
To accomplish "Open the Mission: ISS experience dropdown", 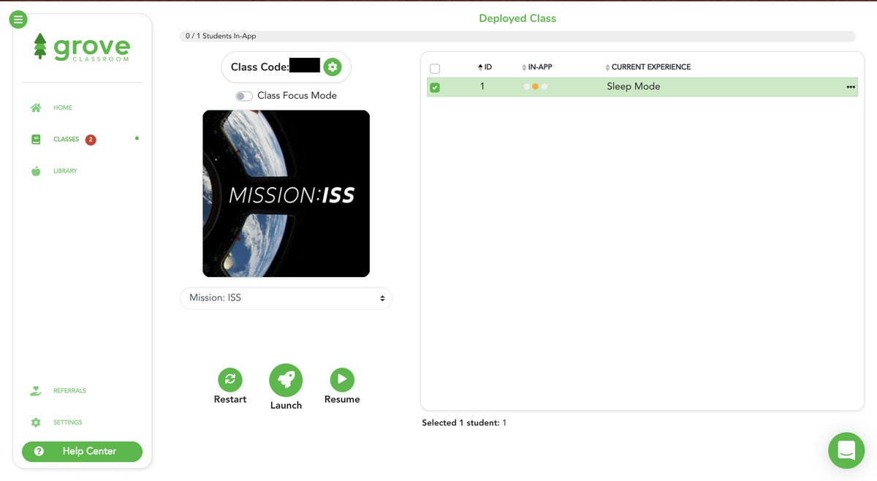I will 286,298.
